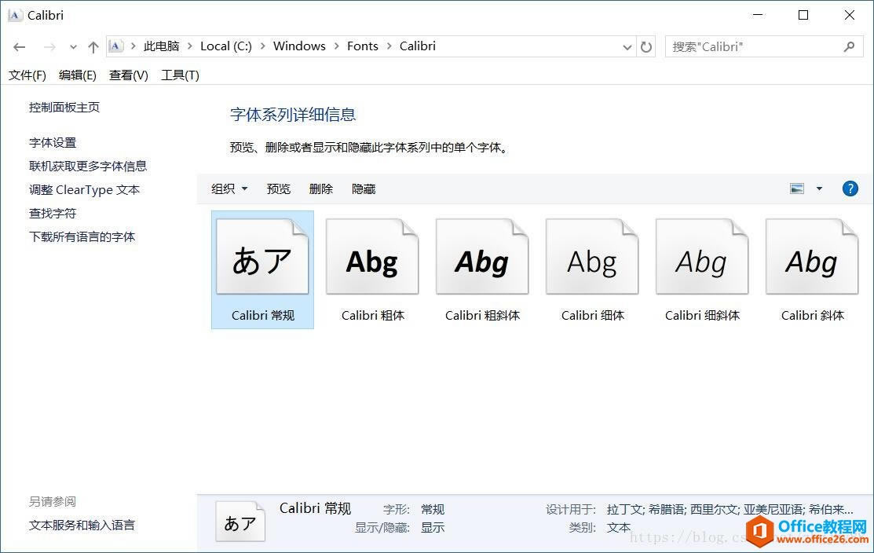The image size is (874, 553).
Task: Open the 工具(T) menu
Action: pyautogui.click(x=178, y=75)
